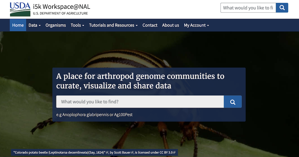
Task: Click the "What would you like to find?" field
Action: coord(140,102)
